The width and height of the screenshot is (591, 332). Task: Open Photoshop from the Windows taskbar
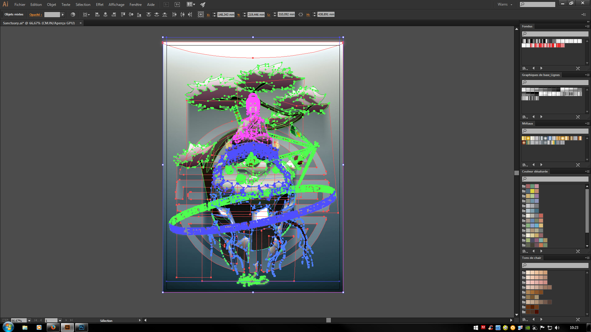click(x=82, y=327)
